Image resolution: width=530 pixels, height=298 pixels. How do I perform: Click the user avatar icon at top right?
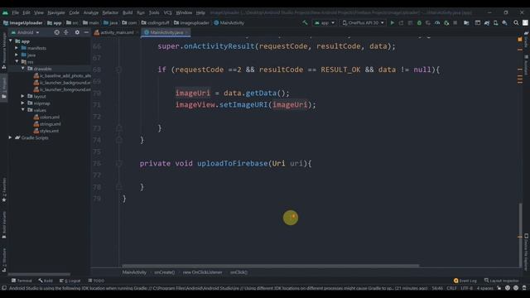click(525, 22)
